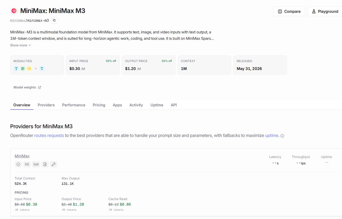Switch to the Performance tab

(74, 105)
